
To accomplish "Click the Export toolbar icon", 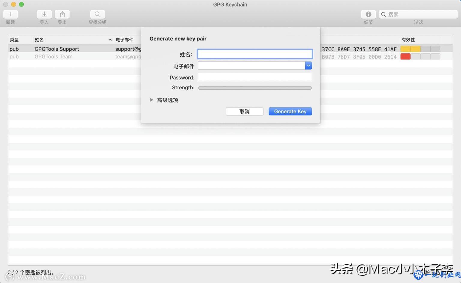I will (62, 14).
